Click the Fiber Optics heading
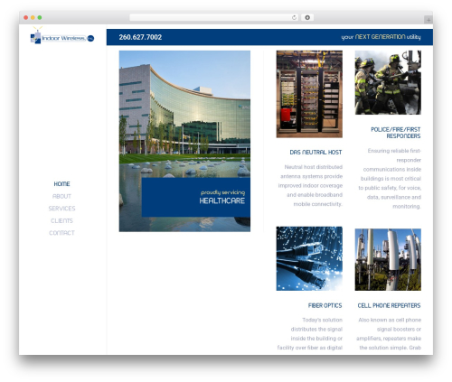The width and height of the screenshot is (452, 382). (x=325, y=305)
